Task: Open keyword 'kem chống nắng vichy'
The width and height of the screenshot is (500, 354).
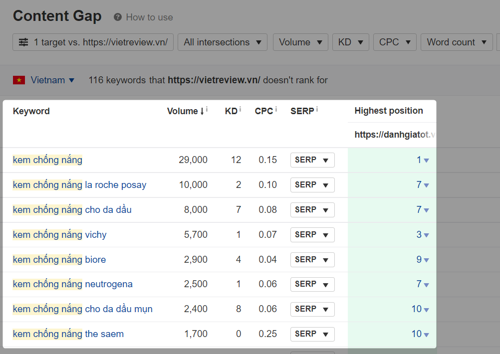Action: pos(59,234)
